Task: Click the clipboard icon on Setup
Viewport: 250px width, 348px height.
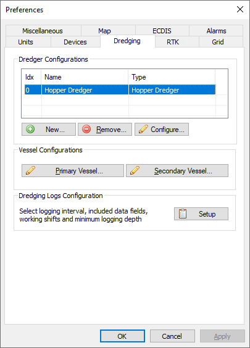Action: [x=183, y=213]
